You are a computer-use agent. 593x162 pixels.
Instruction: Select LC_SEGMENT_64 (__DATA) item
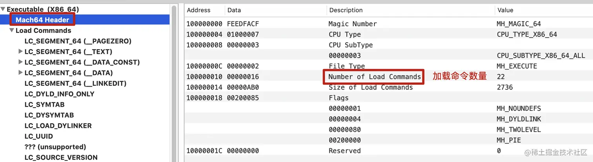click(x=69, y=73)
